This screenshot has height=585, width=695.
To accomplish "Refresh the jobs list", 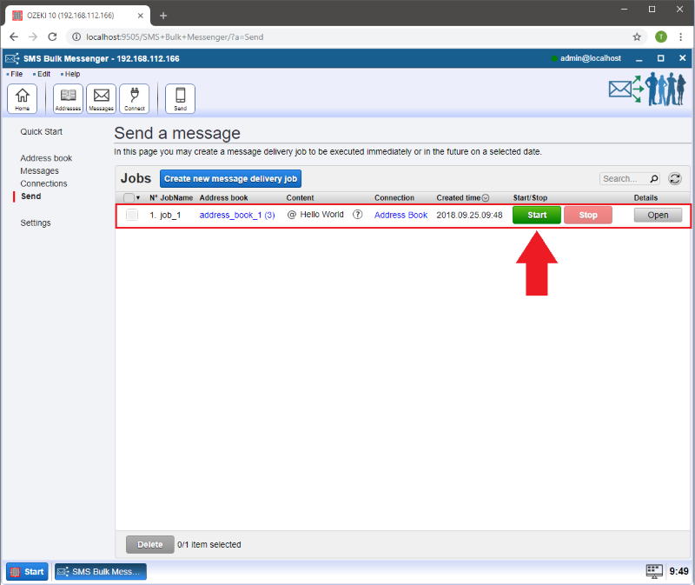I will [x=674, y=178].
